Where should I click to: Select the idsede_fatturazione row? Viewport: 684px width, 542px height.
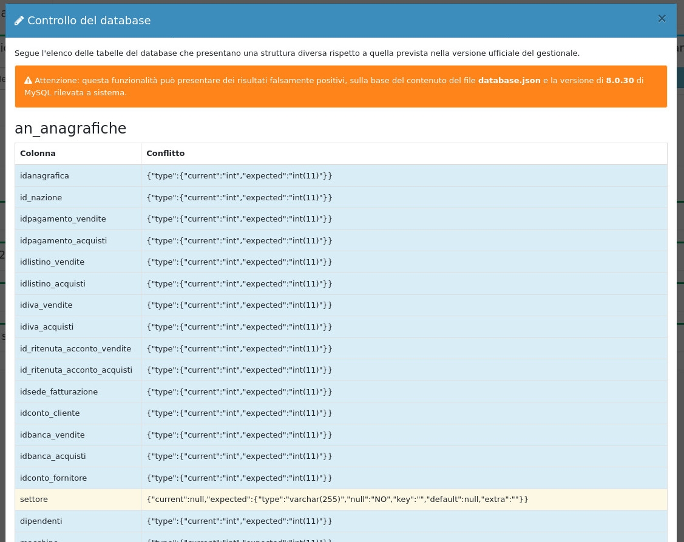59,392
